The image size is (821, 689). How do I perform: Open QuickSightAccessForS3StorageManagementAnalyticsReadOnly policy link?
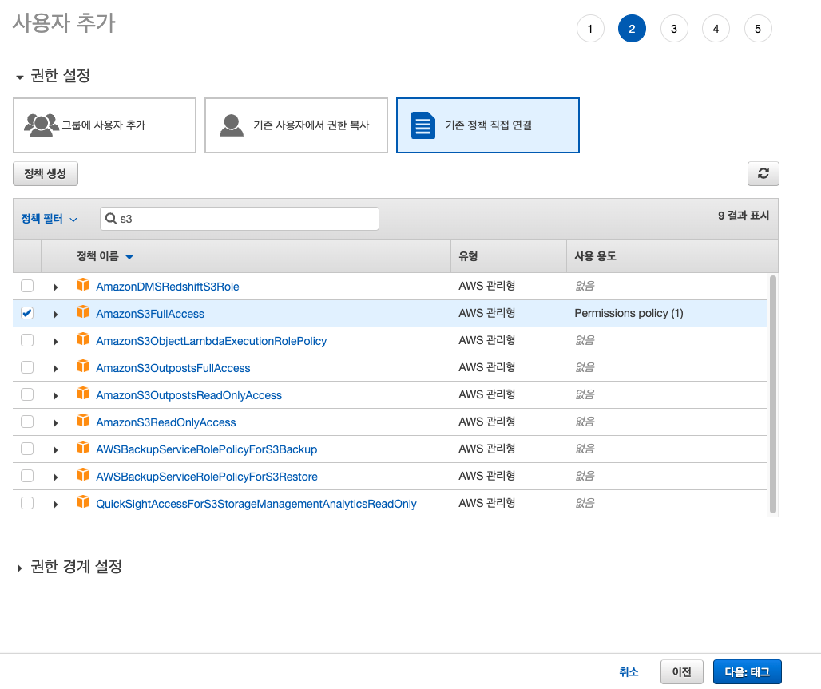point(256,504)
